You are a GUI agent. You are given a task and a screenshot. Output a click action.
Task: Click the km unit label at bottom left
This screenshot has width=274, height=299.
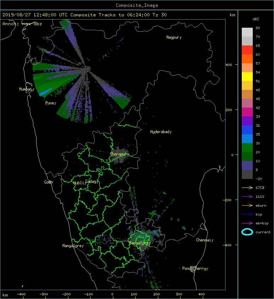pyautogui.click(x=5, y=295)
